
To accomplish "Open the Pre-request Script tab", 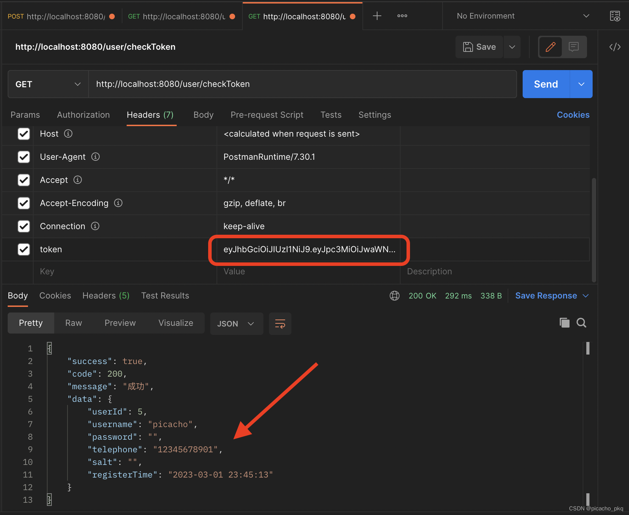I will pyautogui.click(x=267, y=115).
